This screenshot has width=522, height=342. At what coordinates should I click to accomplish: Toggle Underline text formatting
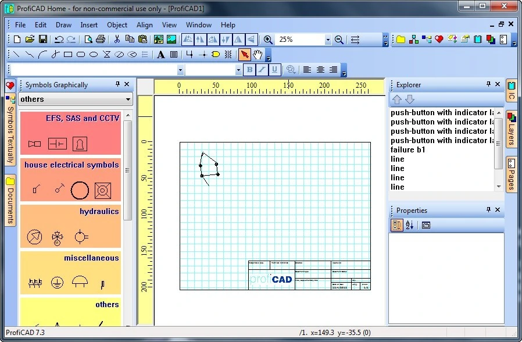[x=274, y=70]
